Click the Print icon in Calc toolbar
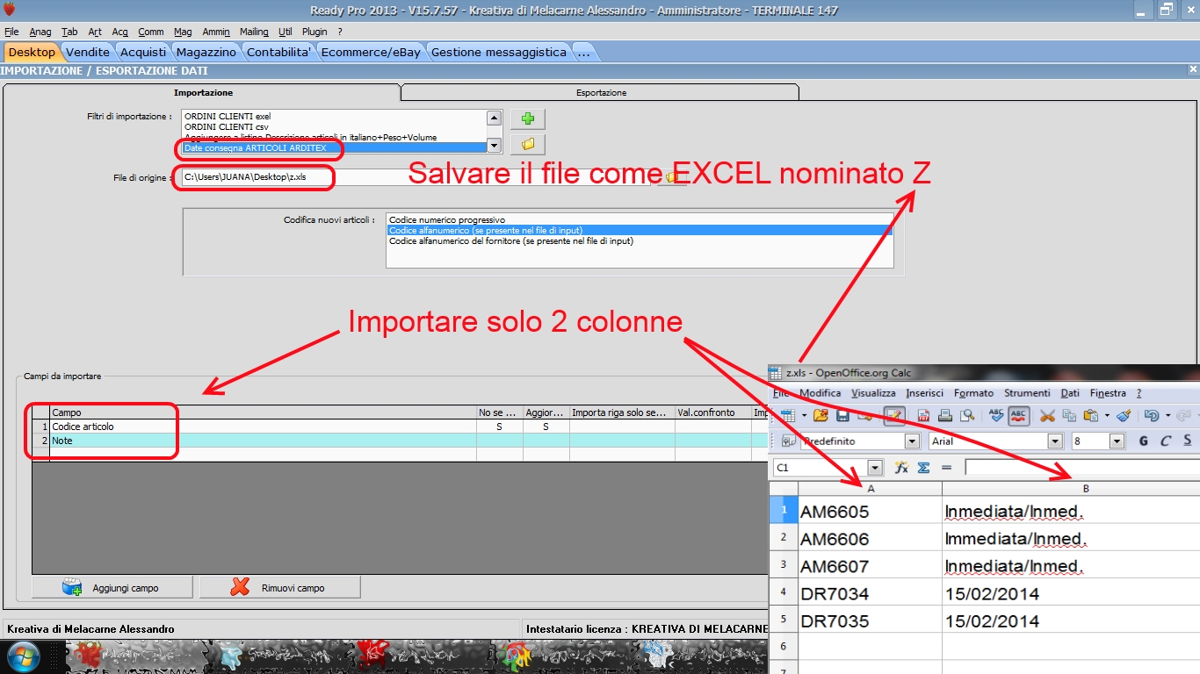This screenshot has width=1200, height=674. pos(945,415)
